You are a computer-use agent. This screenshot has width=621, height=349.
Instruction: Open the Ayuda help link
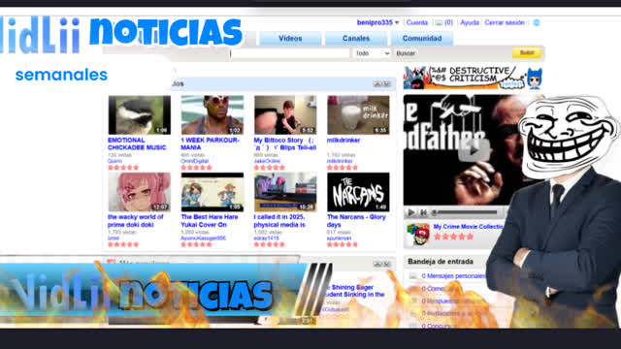[470, 22]
